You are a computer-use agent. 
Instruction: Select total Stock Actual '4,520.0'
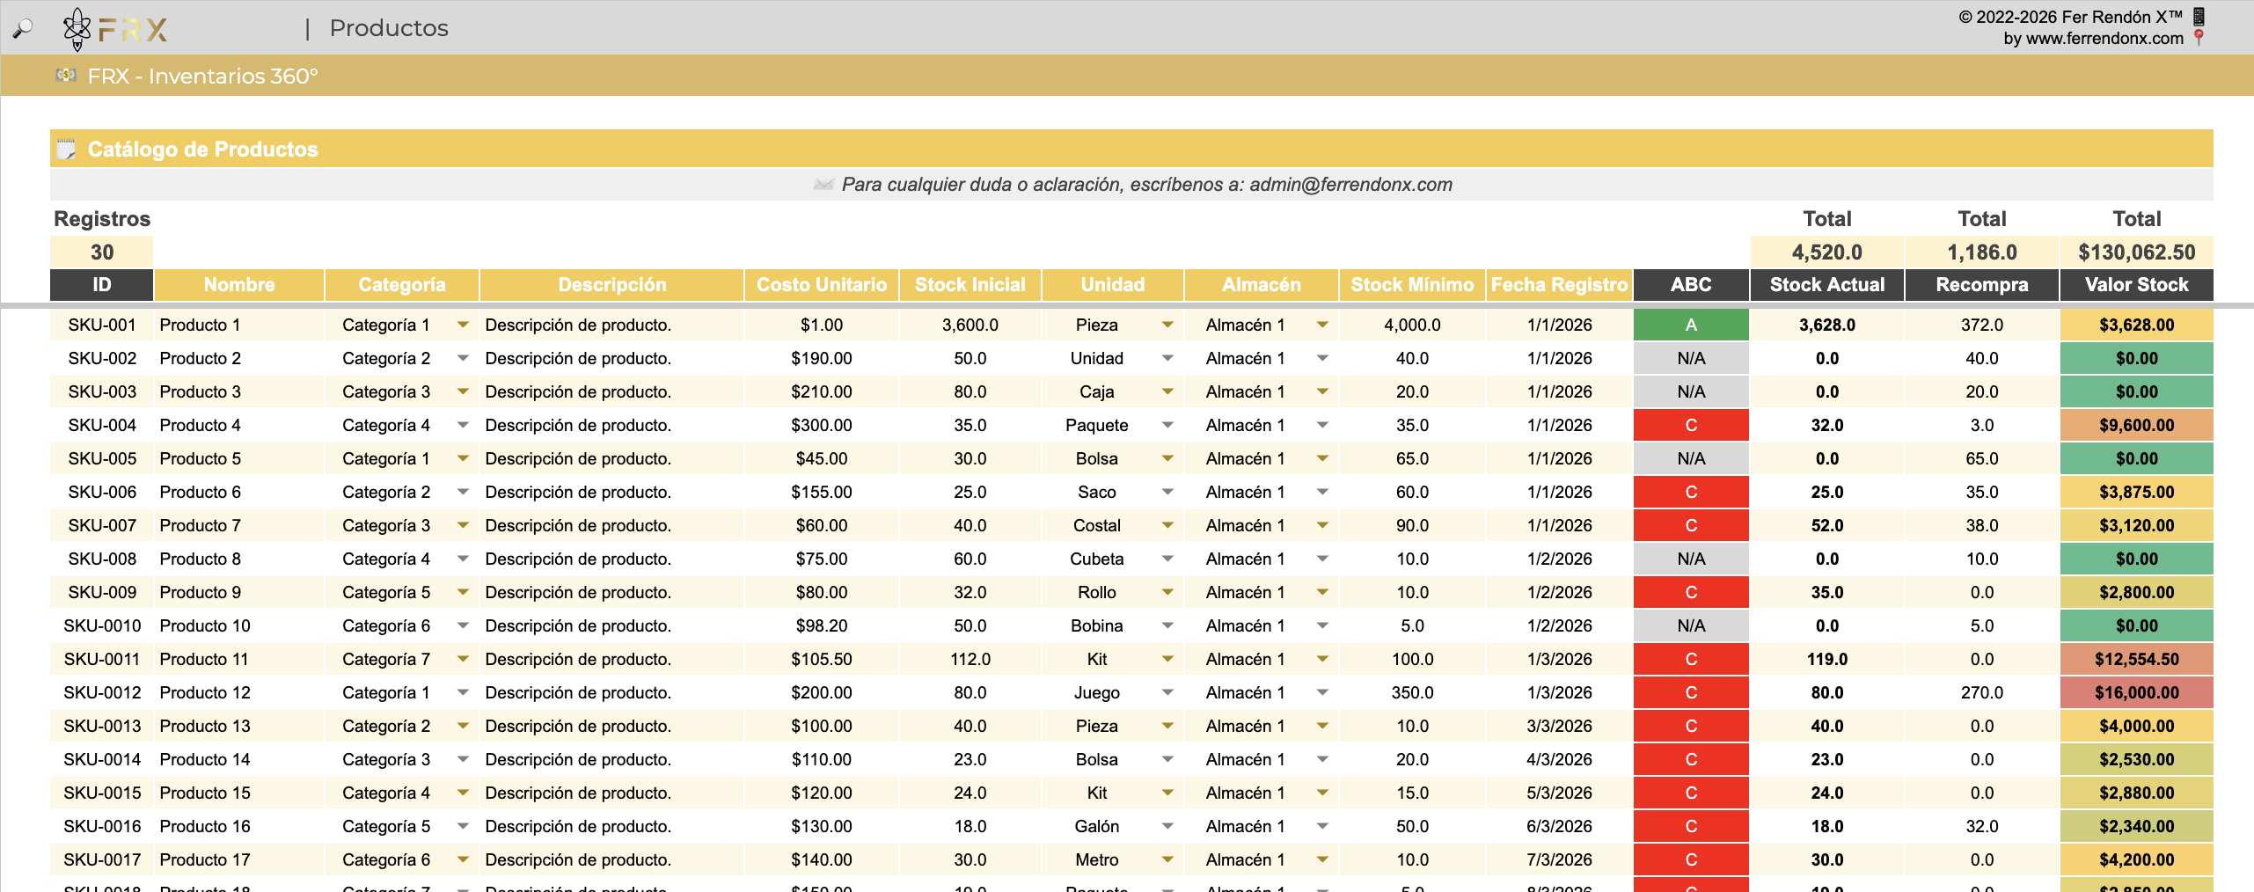click(1827, 252)
